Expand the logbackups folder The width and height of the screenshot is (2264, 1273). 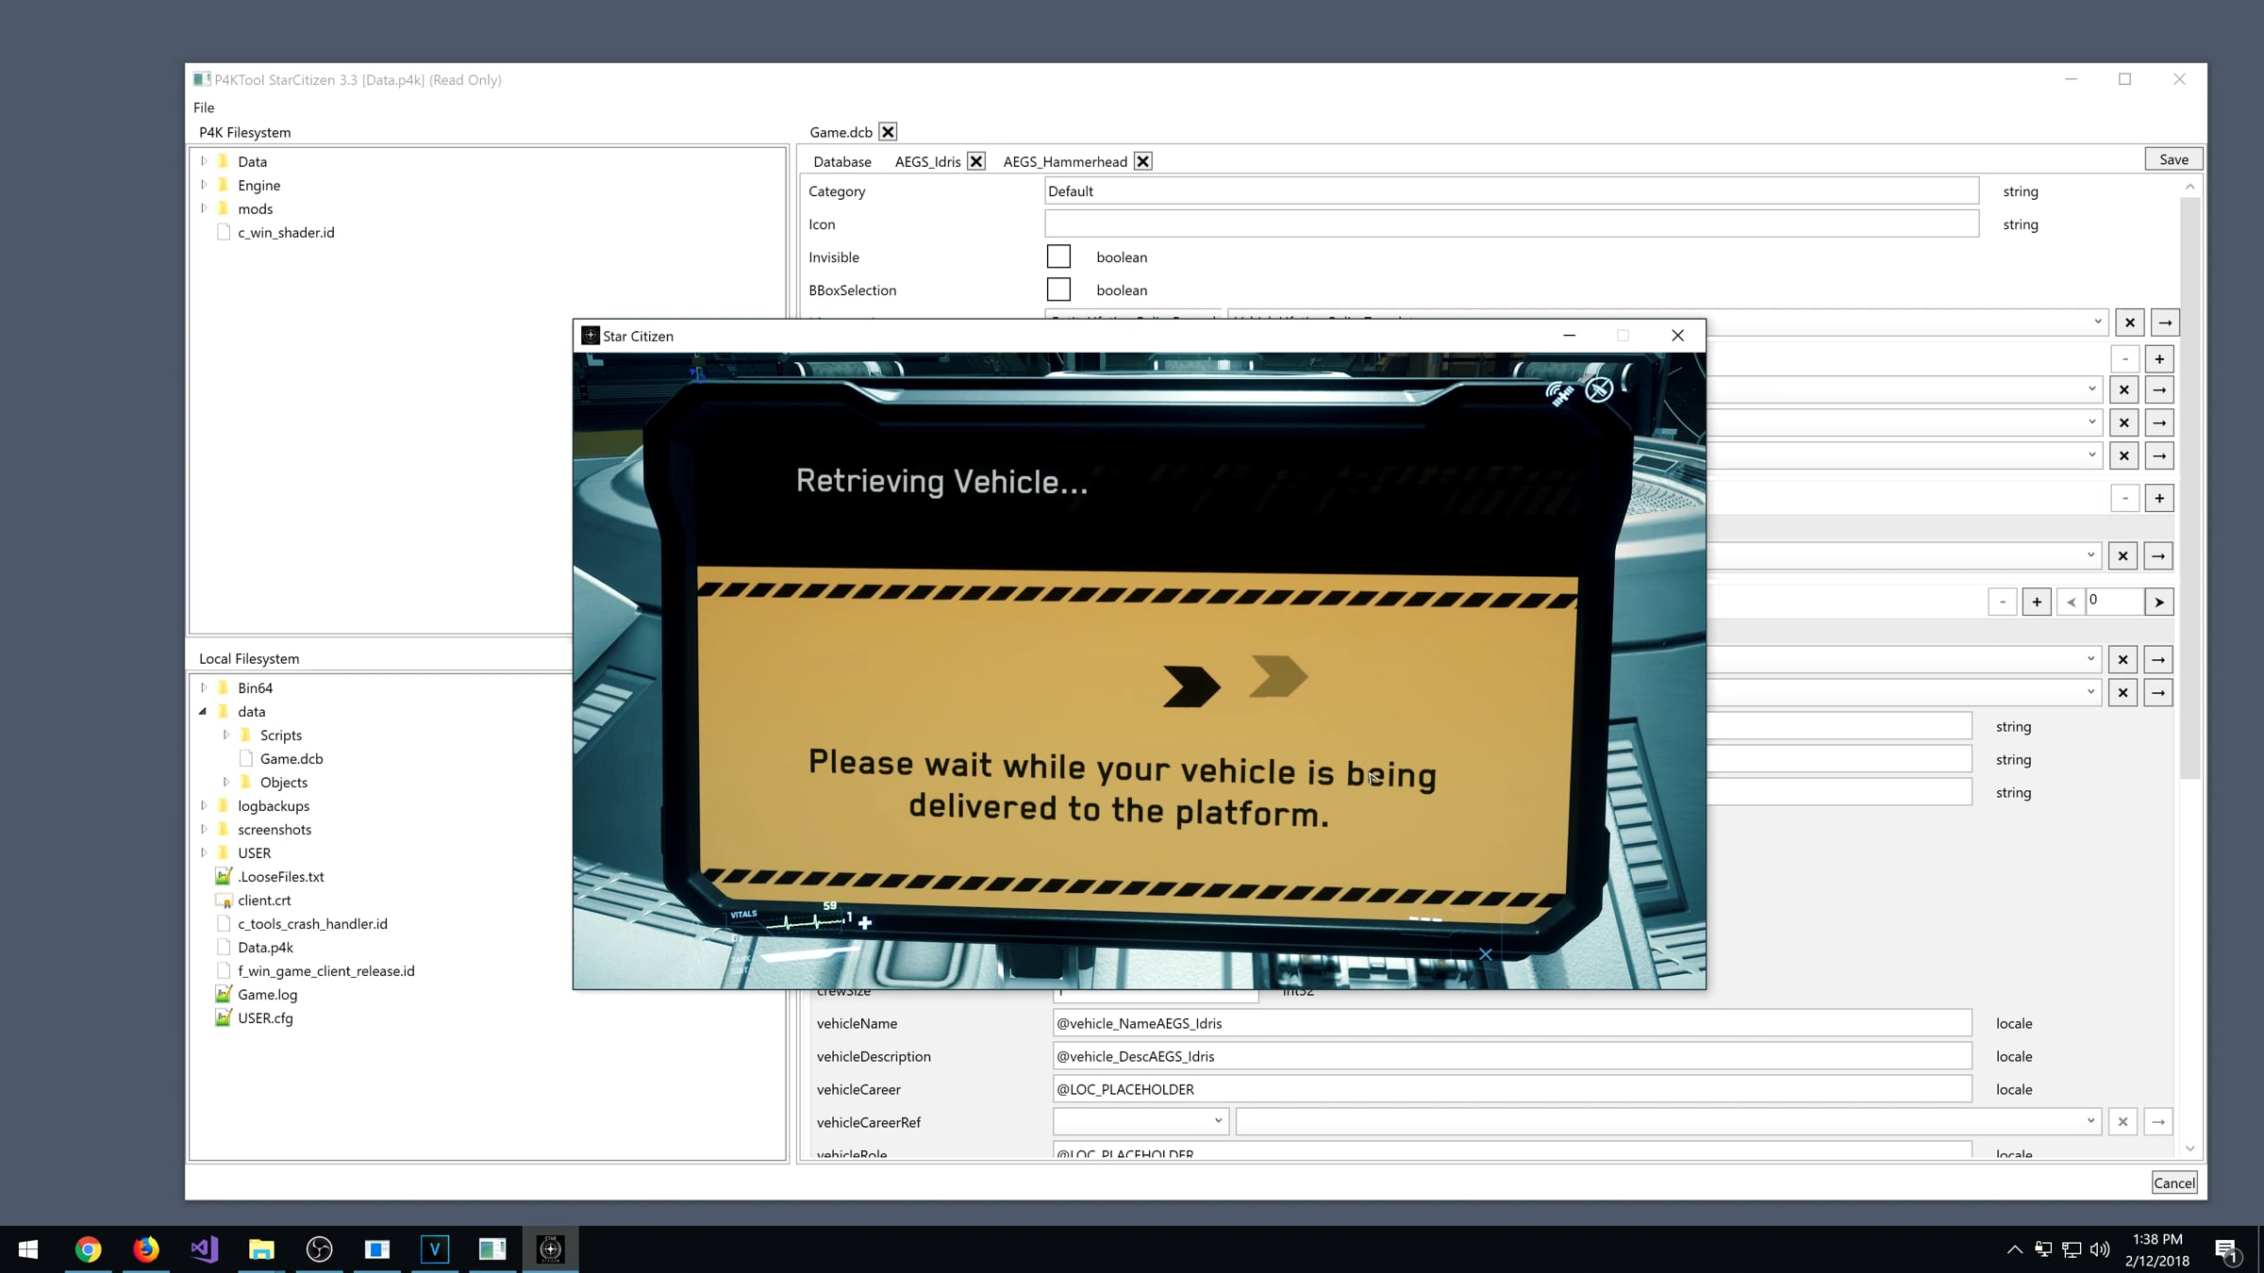pos(204,805)
